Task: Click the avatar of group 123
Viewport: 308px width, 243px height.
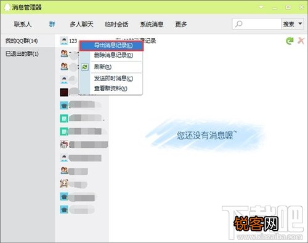Action: click(64, 40)
